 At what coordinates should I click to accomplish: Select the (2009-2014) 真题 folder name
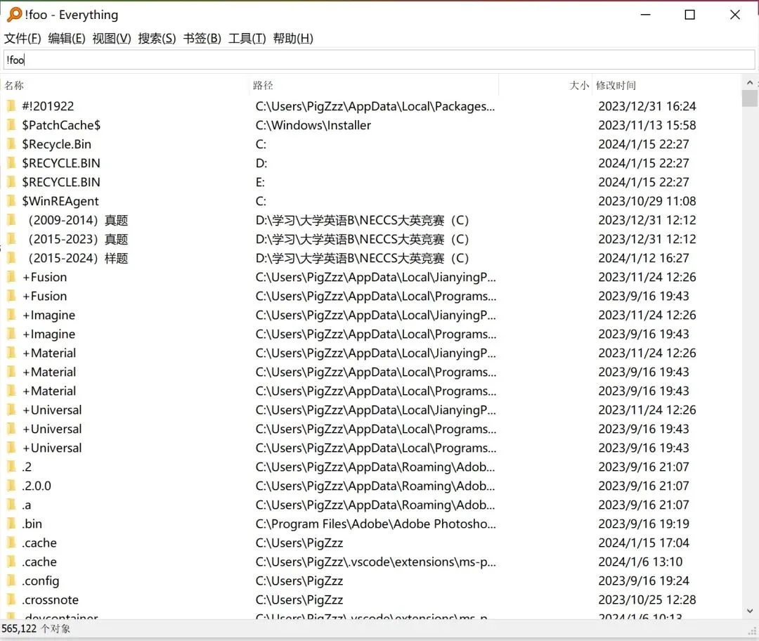tap(77, 220)
